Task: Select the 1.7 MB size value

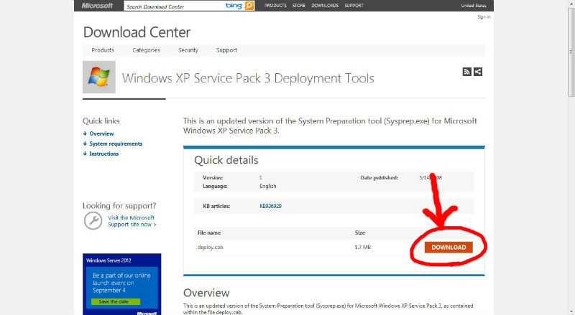Action: click(363, 248)
